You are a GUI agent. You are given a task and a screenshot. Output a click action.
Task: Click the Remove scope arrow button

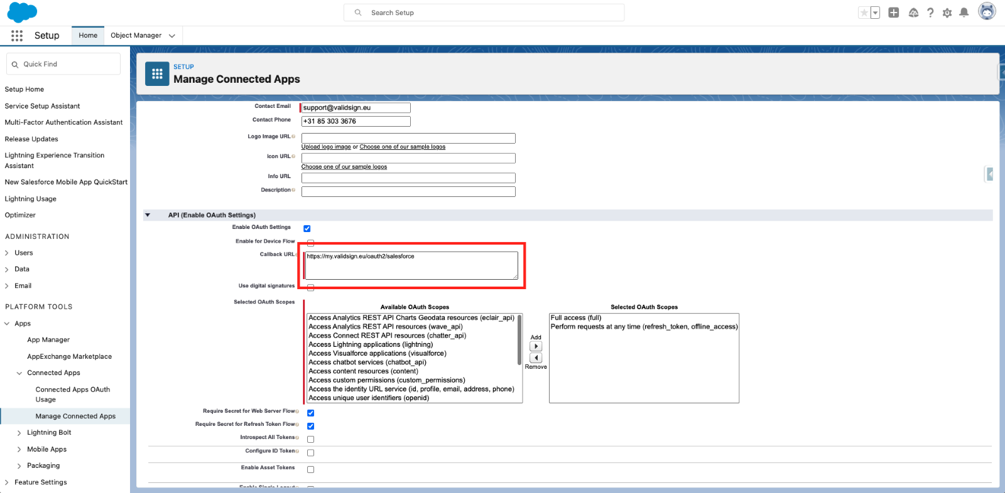coord(536,358)
